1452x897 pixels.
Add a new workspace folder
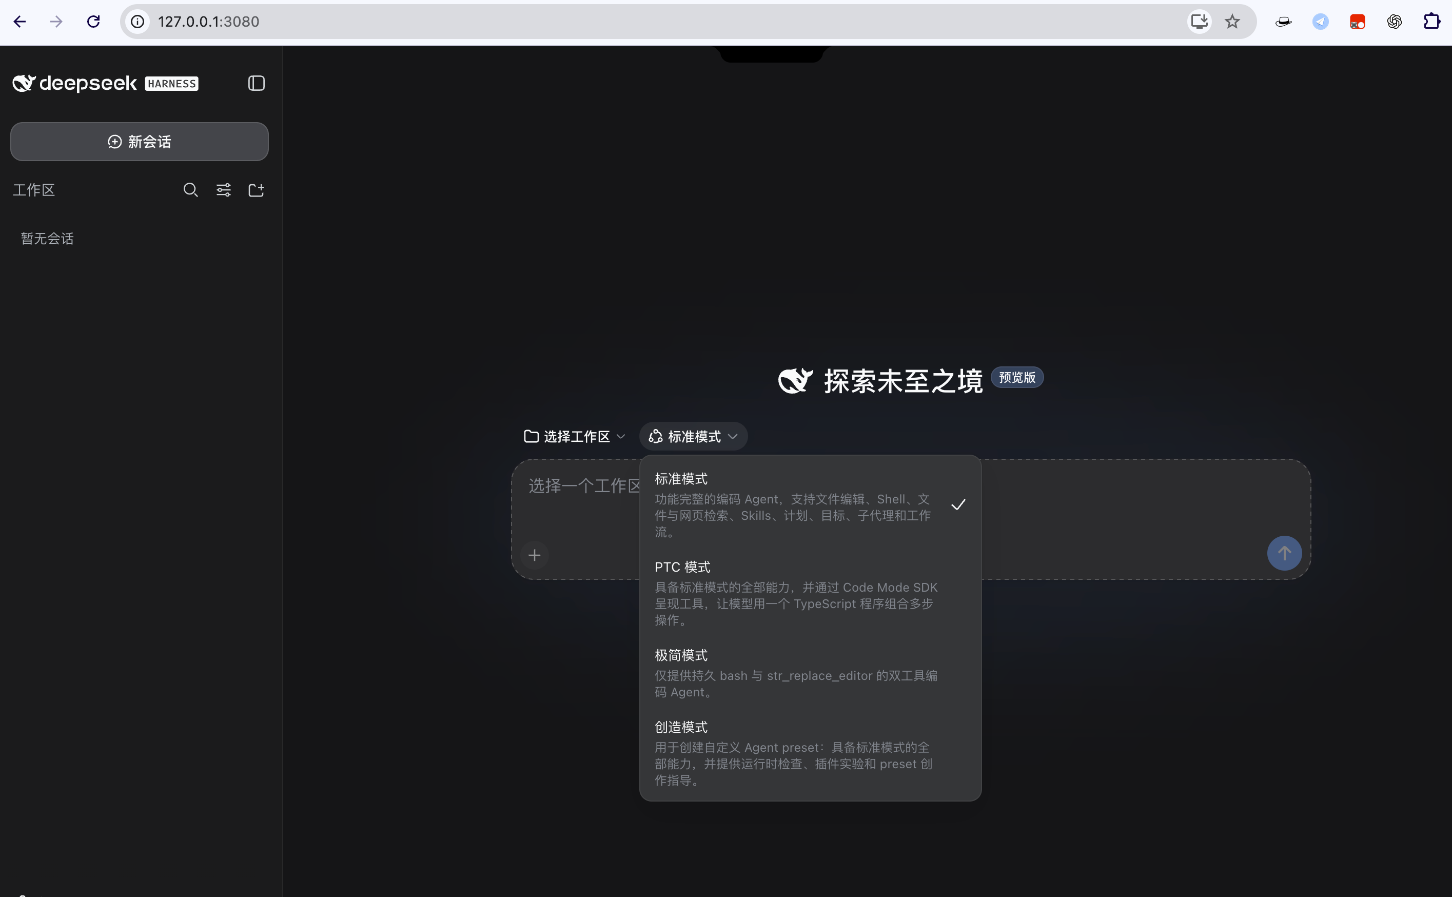pyautogui.click(x=256, y=190)
